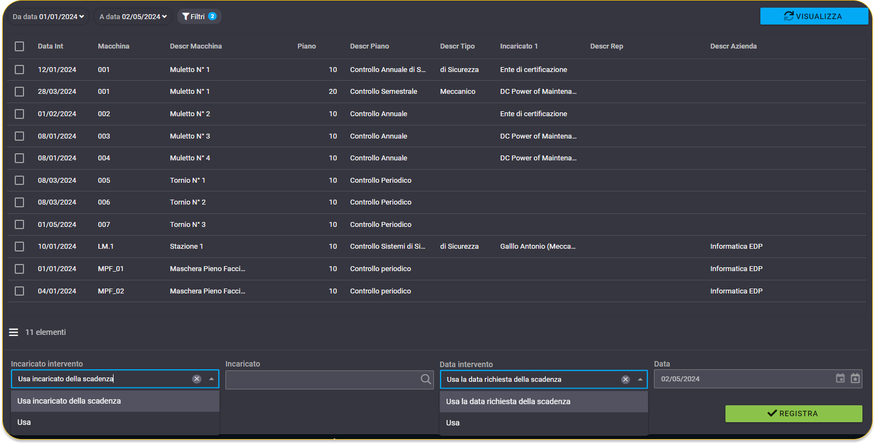This screenshot has height=444, width=875.
Task: Click 'Ente di certificazione' in Muletto N° 2 row
Action: 534,114
